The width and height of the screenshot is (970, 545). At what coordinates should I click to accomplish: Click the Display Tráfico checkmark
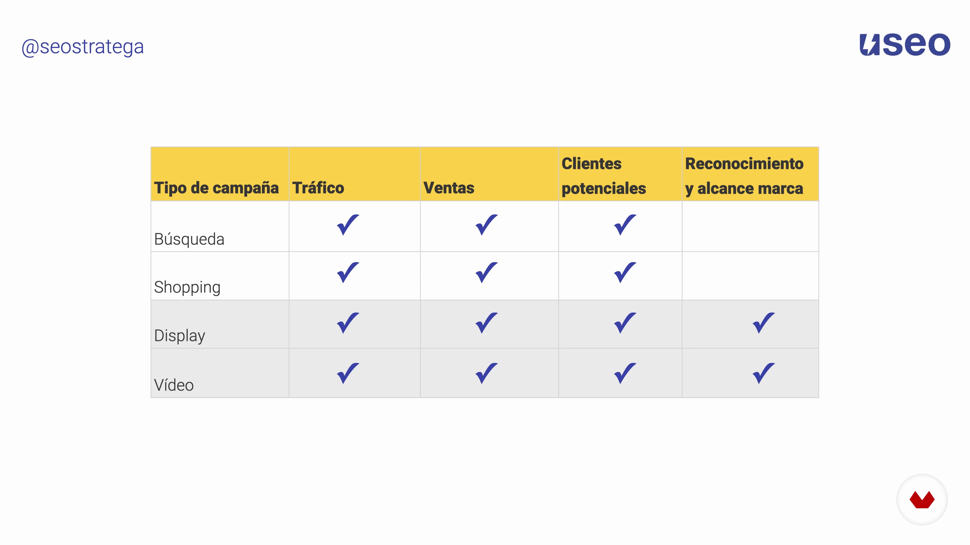348,323
